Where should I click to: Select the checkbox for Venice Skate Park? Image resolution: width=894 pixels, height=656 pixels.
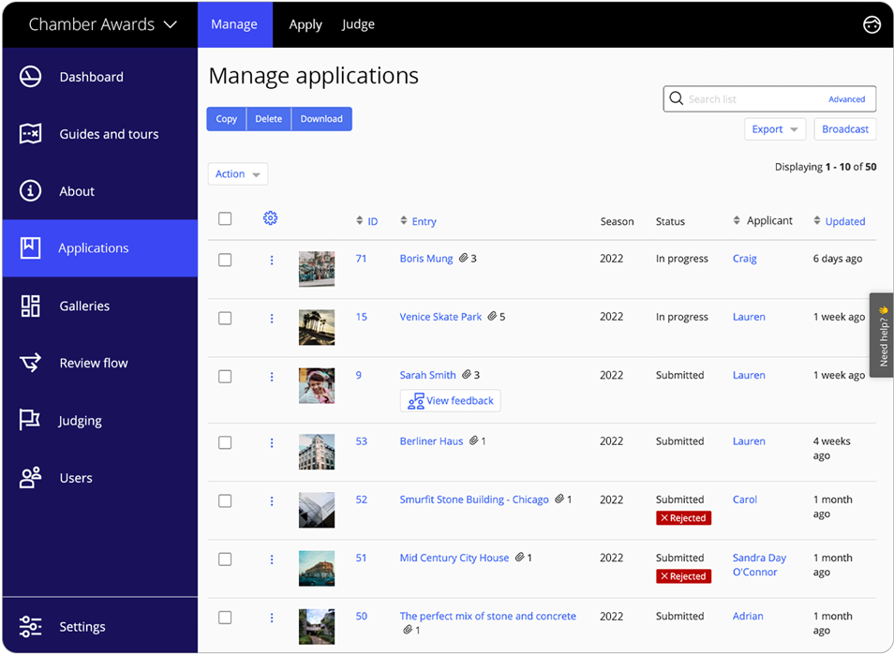[x=225, y=318]
